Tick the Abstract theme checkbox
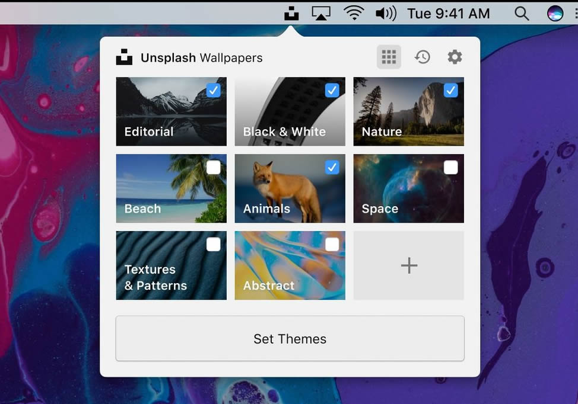The image size is (578, 404). coord(332,244)
